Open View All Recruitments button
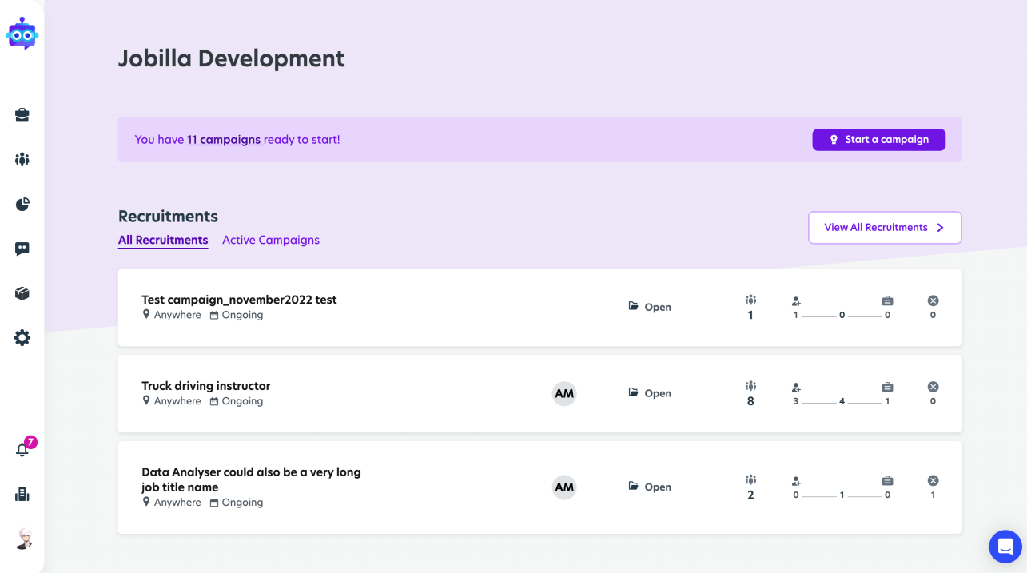This screenshot has width=1027, height=573. tap(885, 228)
